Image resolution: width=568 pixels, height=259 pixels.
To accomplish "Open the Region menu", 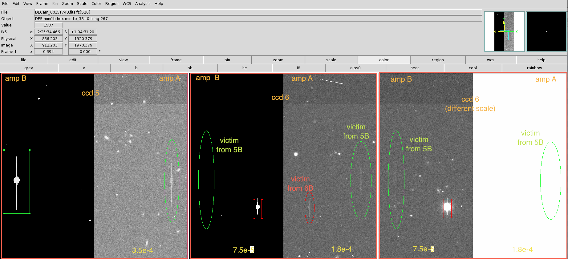I will [x=112, y=4].
